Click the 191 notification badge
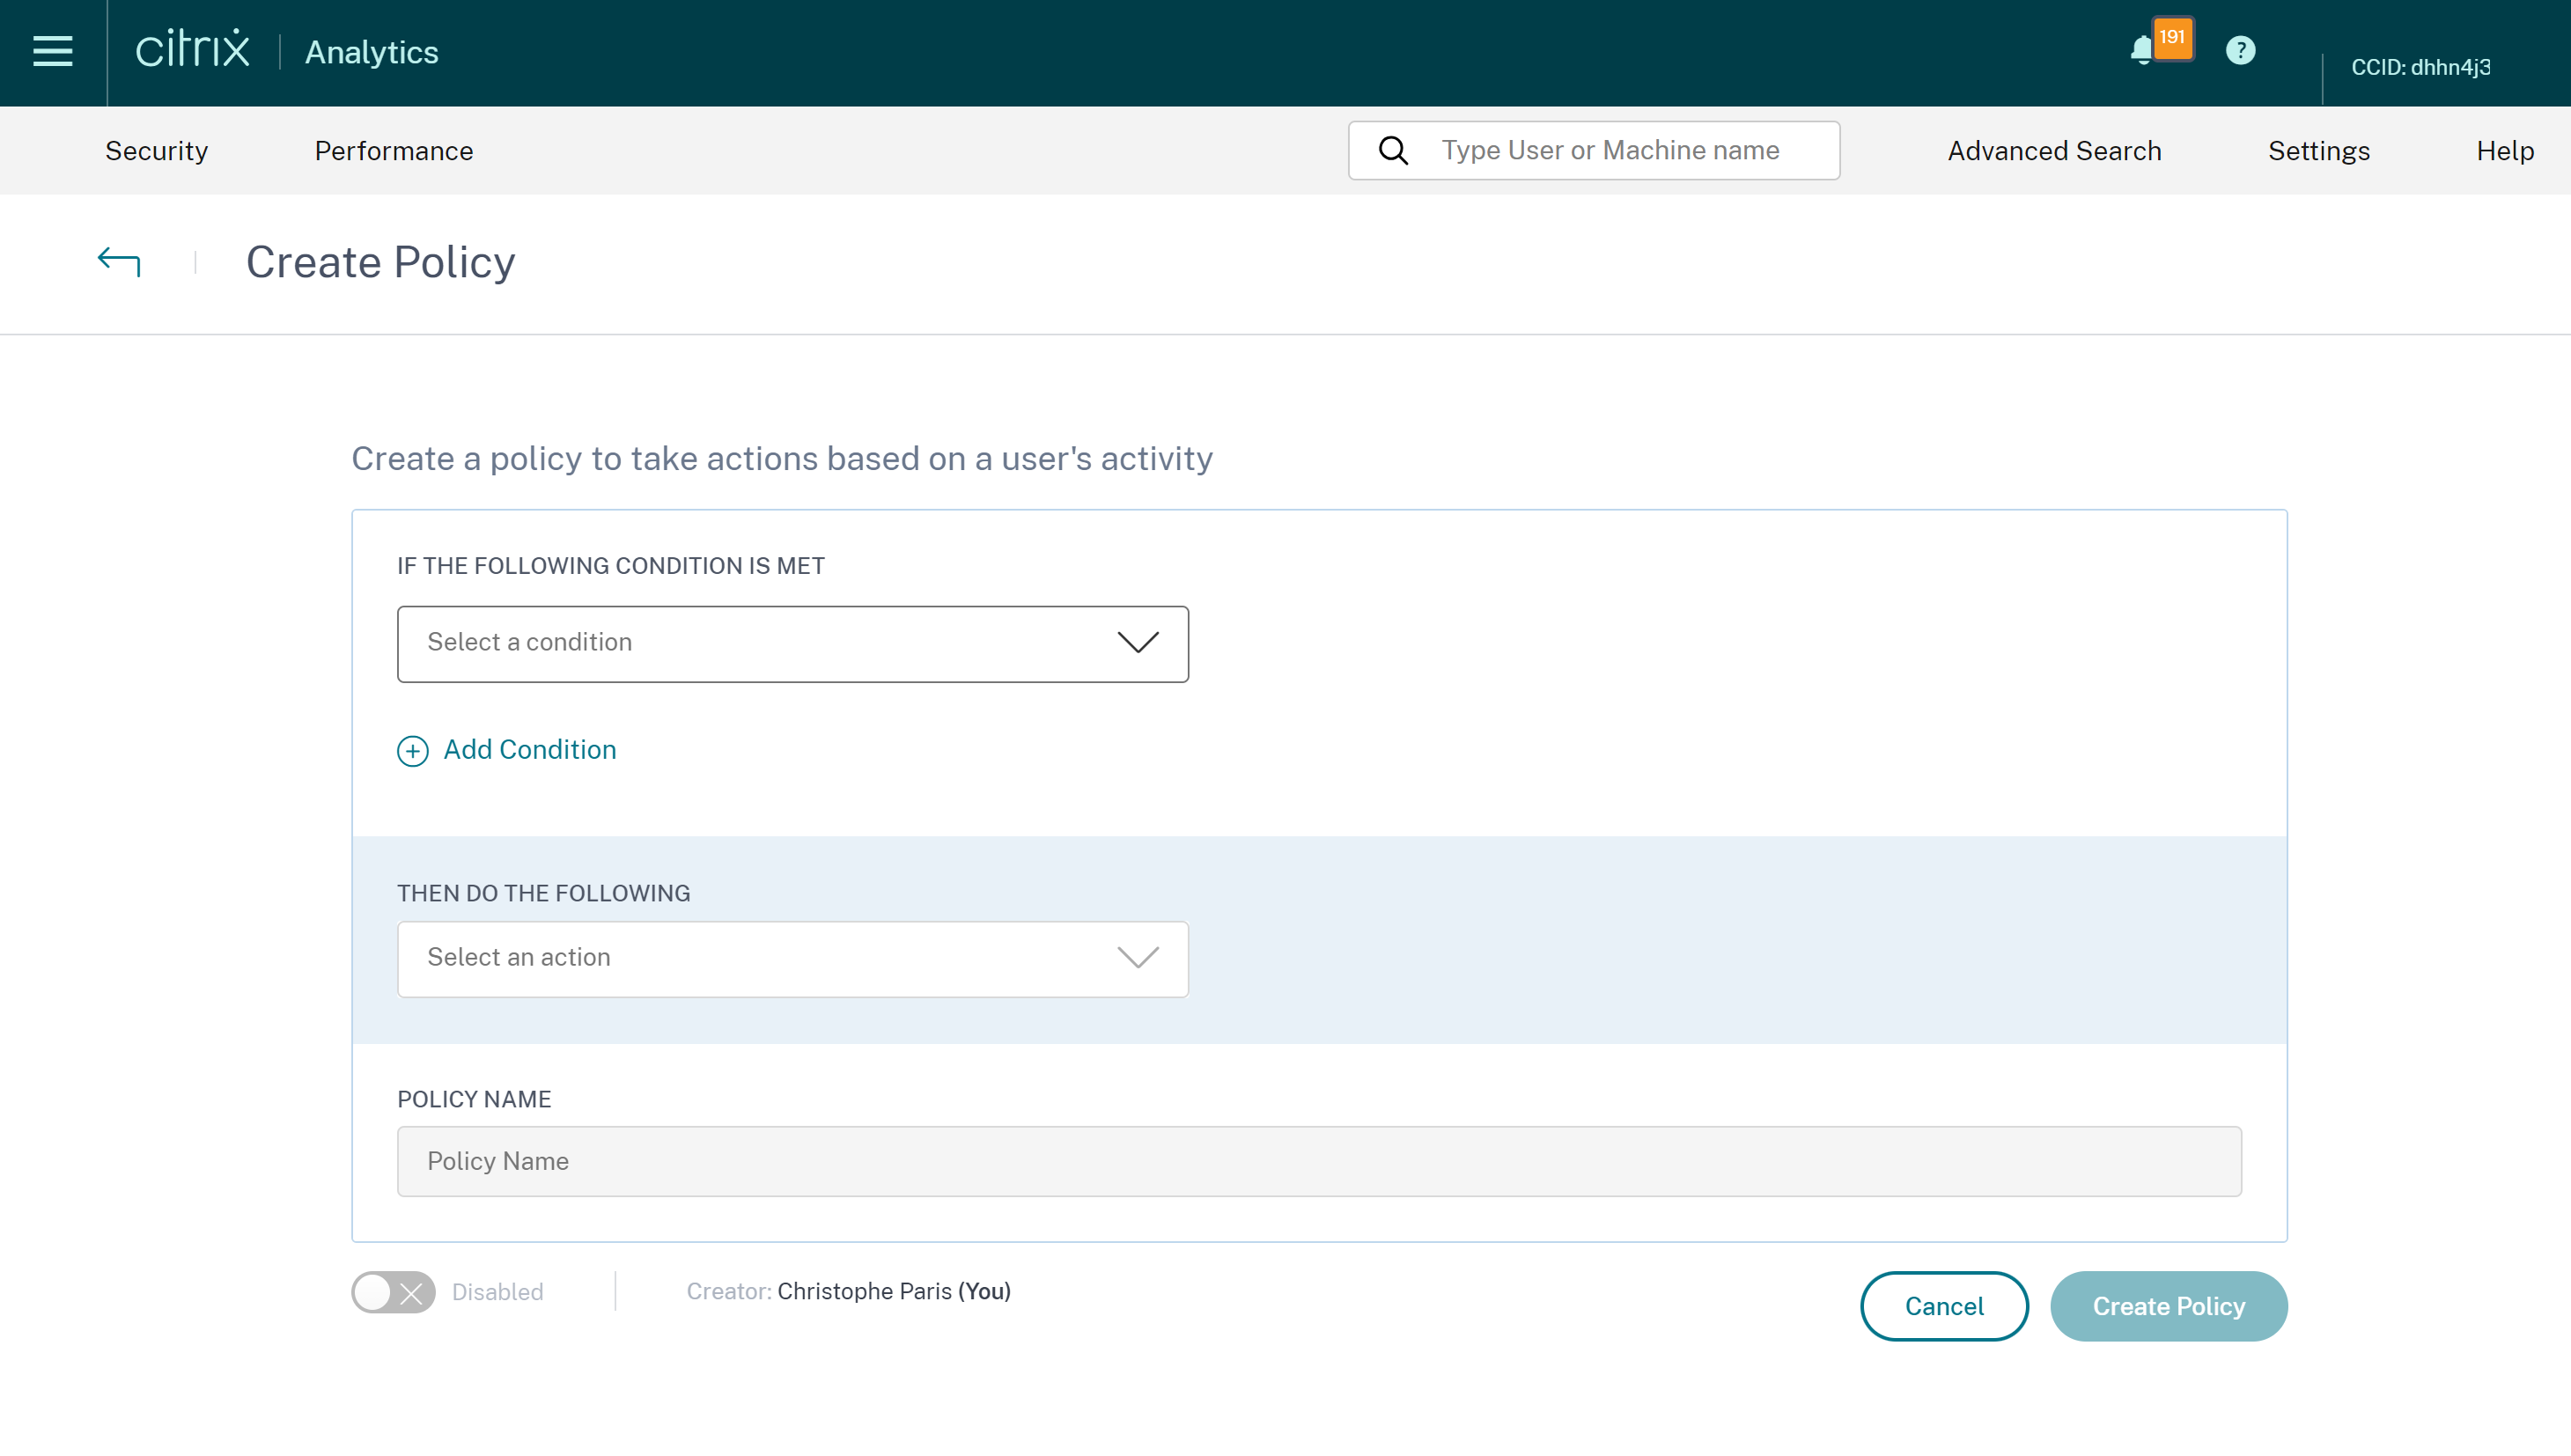Viewport: 2571px width, 1456px height. (2172, 38)
